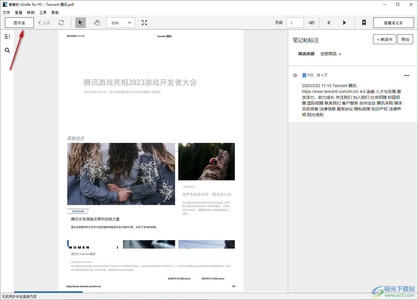Screen dimensions: 418x300
Task: Click the 隐藏笔记本 button
Action: click(393, 23)
